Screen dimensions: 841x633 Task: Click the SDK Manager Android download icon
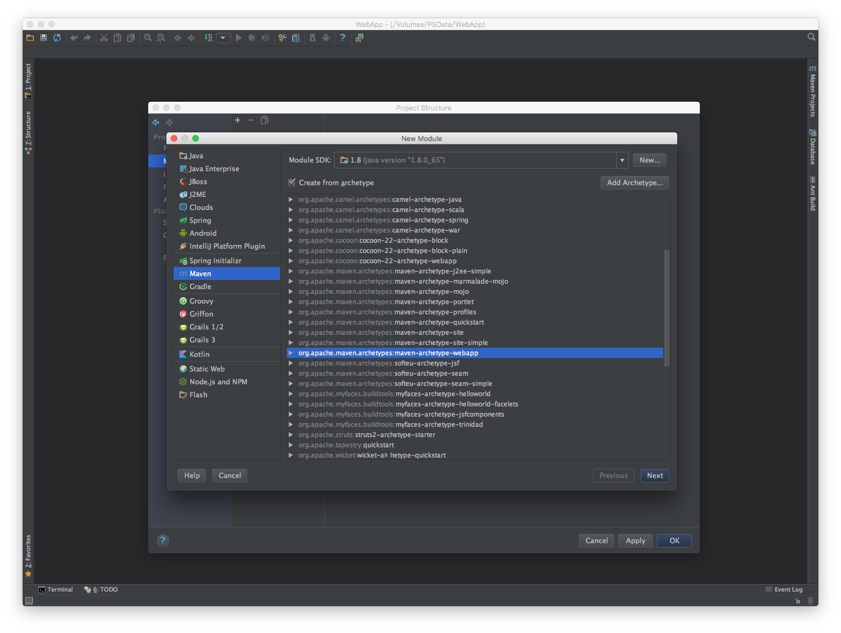312,38
